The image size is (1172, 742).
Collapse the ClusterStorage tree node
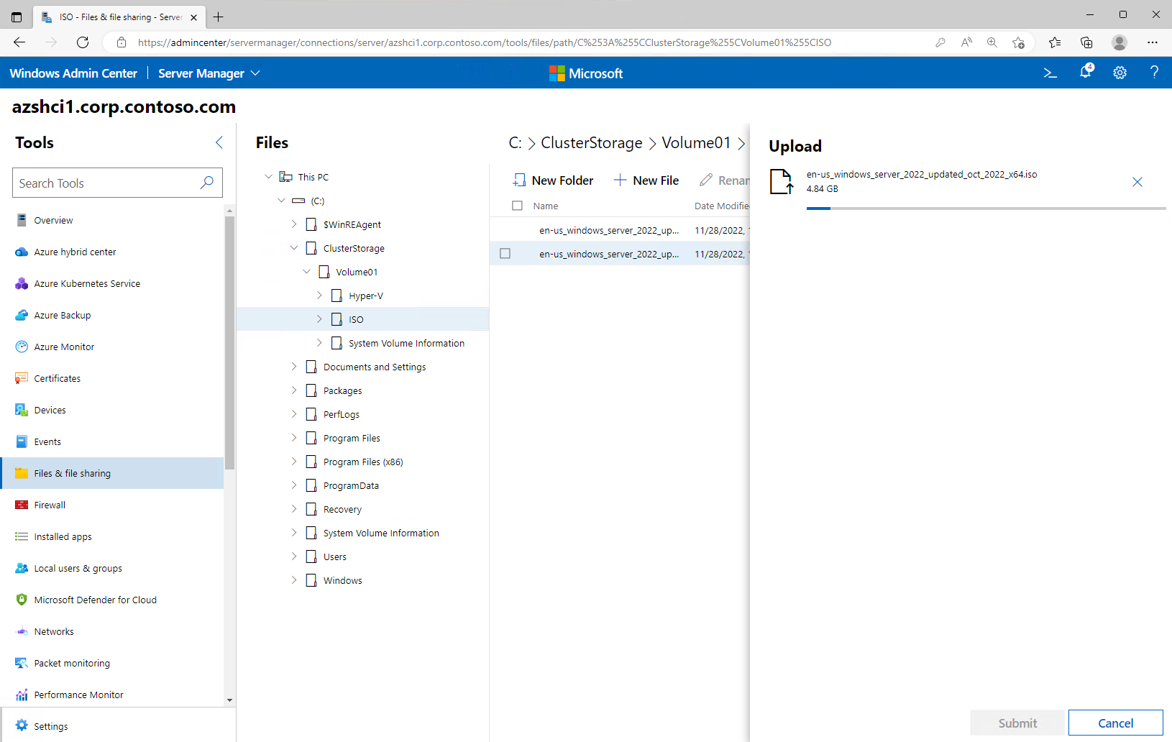coord(294,248)
